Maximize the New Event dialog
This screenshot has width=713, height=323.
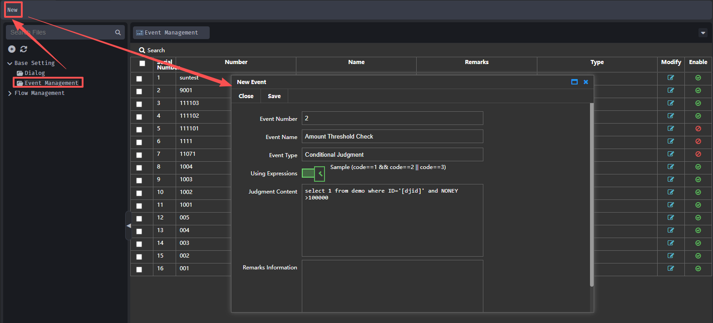pyautogui.click(x=574, y=82)
